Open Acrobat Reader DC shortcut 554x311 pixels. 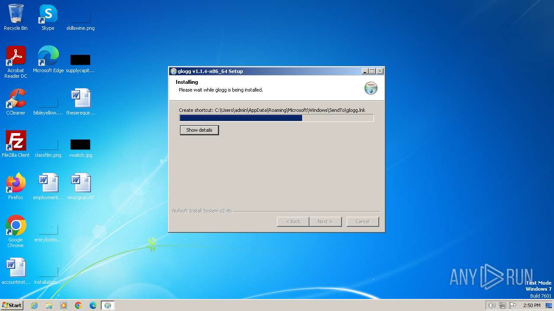coord(16,62)
